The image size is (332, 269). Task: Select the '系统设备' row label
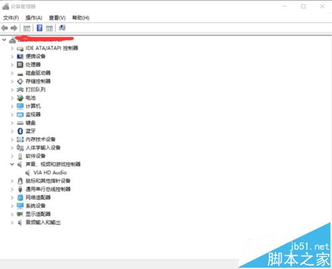click(35, 206)
